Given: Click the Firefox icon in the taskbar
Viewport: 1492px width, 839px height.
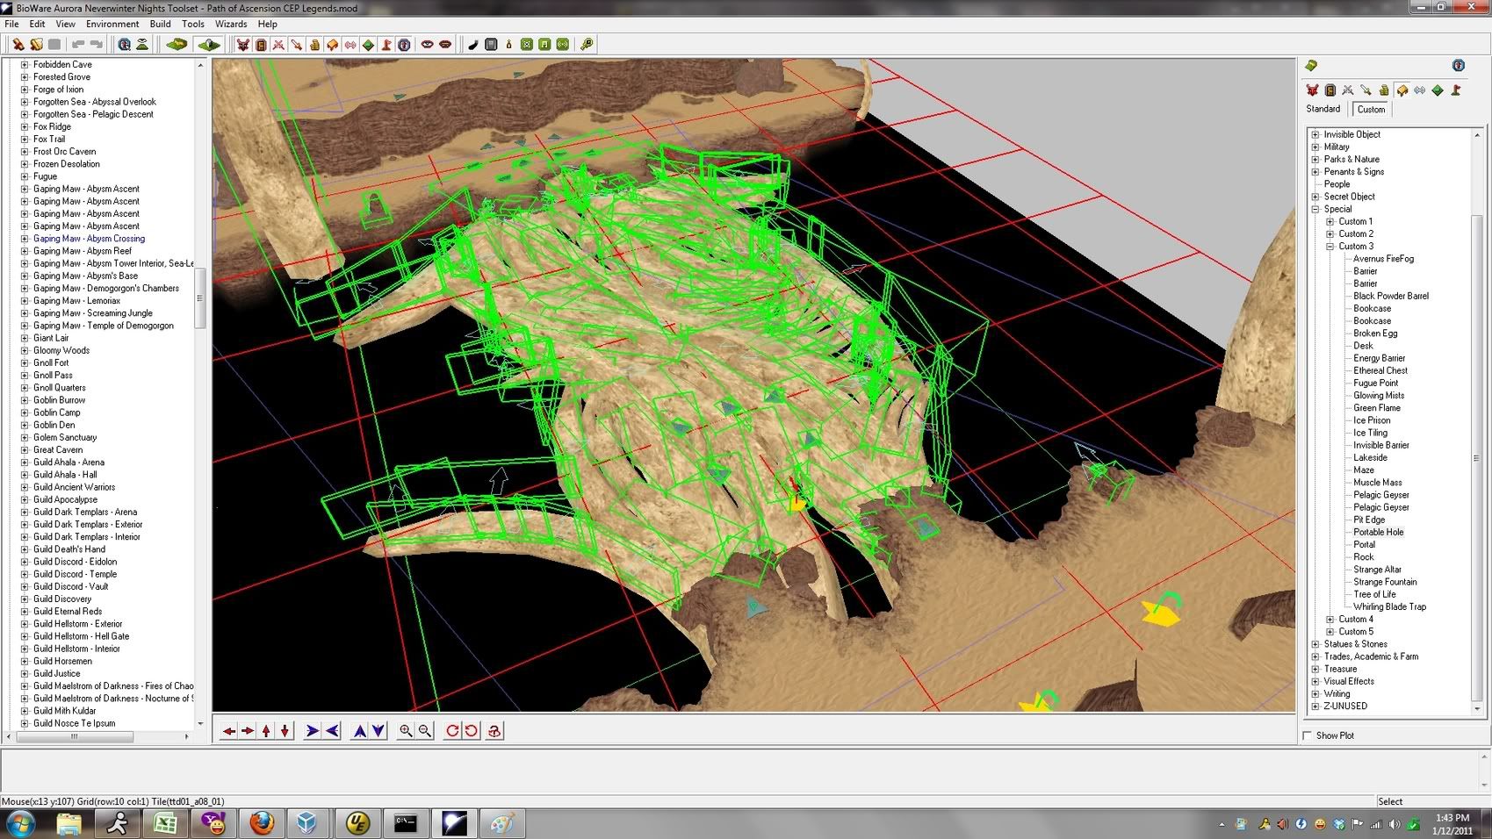Looking at the screenshot, I should click(261, 823).
